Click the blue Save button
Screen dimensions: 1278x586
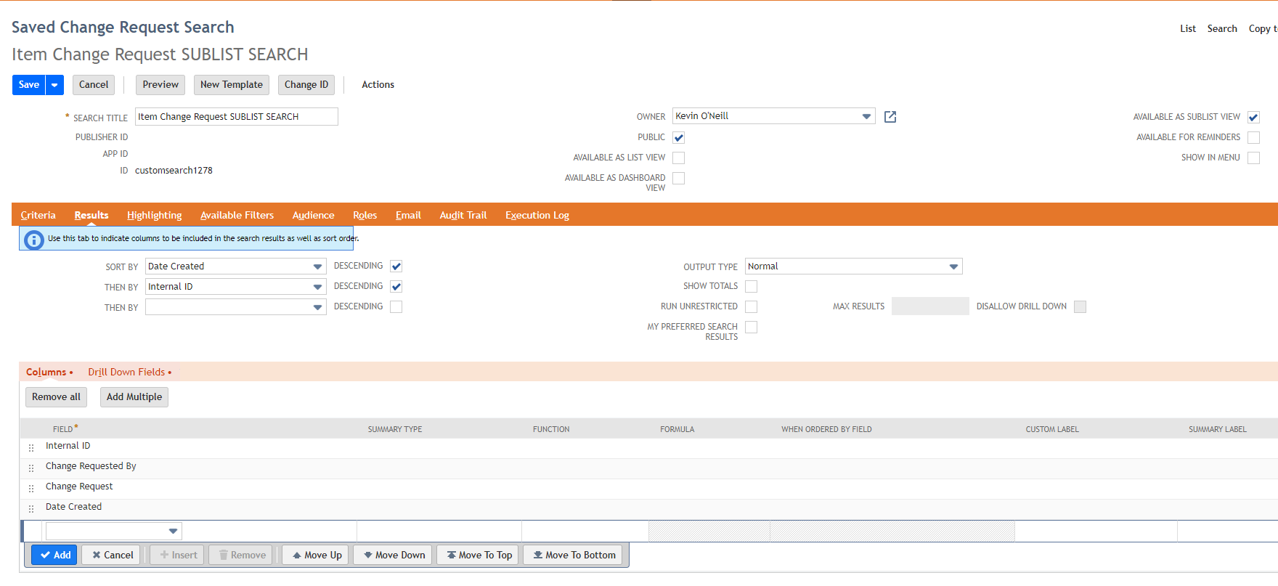tap(29, 85)
